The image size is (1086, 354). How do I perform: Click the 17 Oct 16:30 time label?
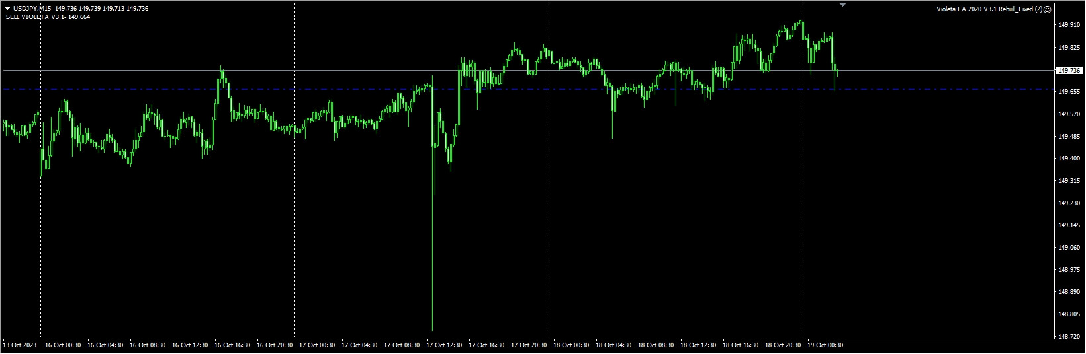[487, 345]
